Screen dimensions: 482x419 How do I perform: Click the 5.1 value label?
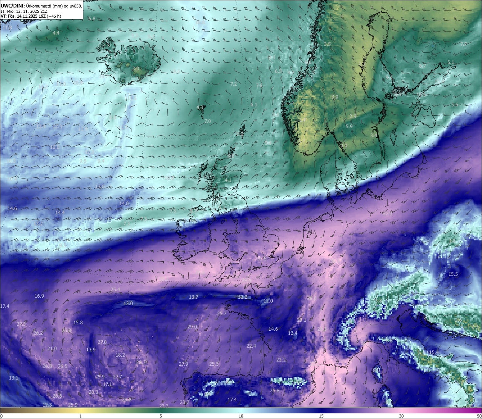coord(451,62)
